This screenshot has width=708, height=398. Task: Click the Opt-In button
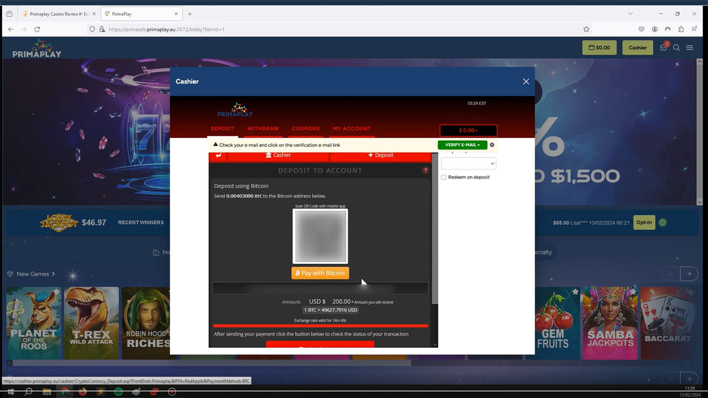(644, 223)
